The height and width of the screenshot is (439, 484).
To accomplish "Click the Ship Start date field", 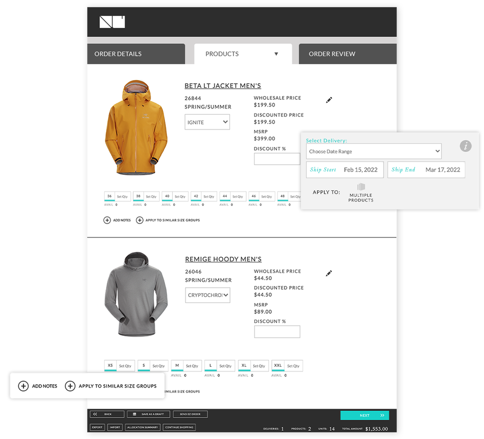I will [x=345, y=170].
